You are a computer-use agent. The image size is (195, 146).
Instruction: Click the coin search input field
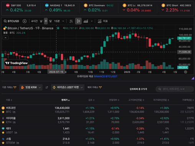[x=175, y=89]
